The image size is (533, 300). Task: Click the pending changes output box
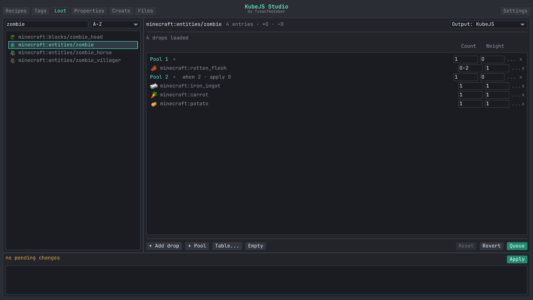pyautogui.click(x=266, y=280)
